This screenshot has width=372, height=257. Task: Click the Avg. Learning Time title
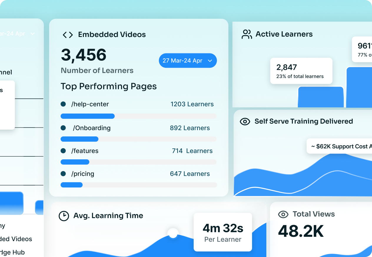click(108, 216)
